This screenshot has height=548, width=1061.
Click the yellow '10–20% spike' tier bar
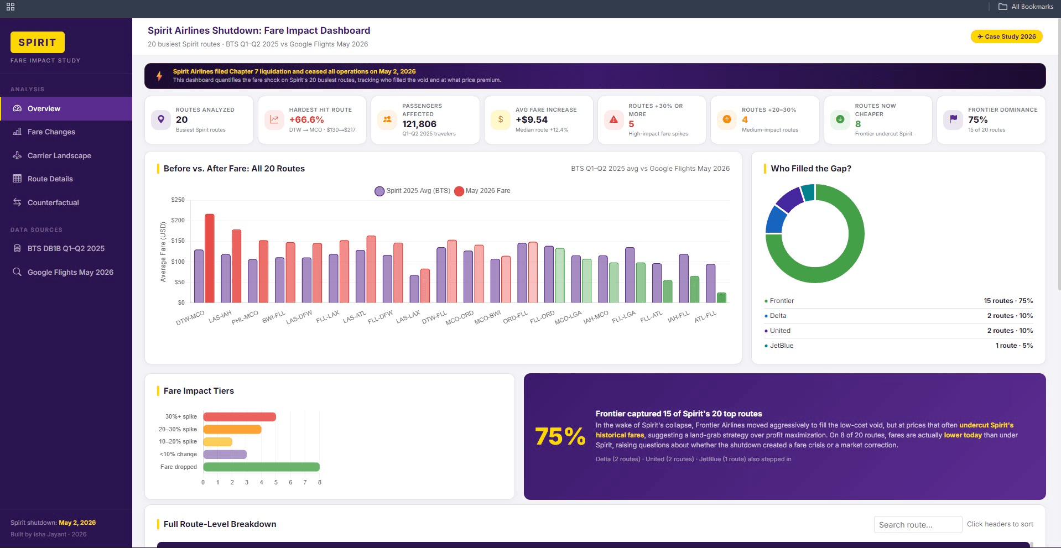pyautogui.click(x=218, y=441)
